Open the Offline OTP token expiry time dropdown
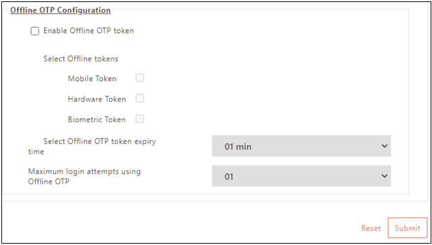Viewport: 432px width, 245px height. click(301, 146)
